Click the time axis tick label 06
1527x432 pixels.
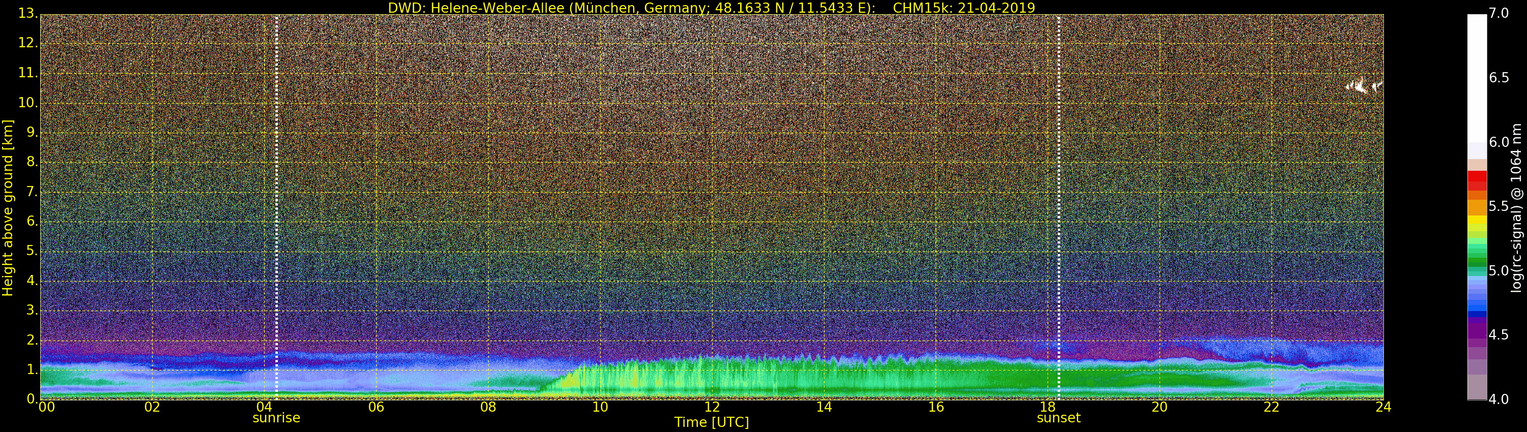(376, 407)
